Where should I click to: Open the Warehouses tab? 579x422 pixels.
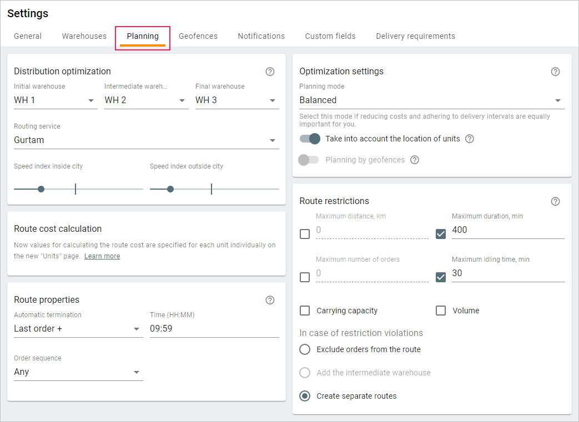tap(84, 36)
